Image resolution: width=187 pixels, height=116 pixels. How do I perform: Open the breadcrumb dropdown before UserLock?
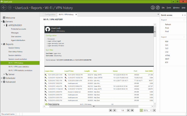pyautogui.click(x=14, y=8)
